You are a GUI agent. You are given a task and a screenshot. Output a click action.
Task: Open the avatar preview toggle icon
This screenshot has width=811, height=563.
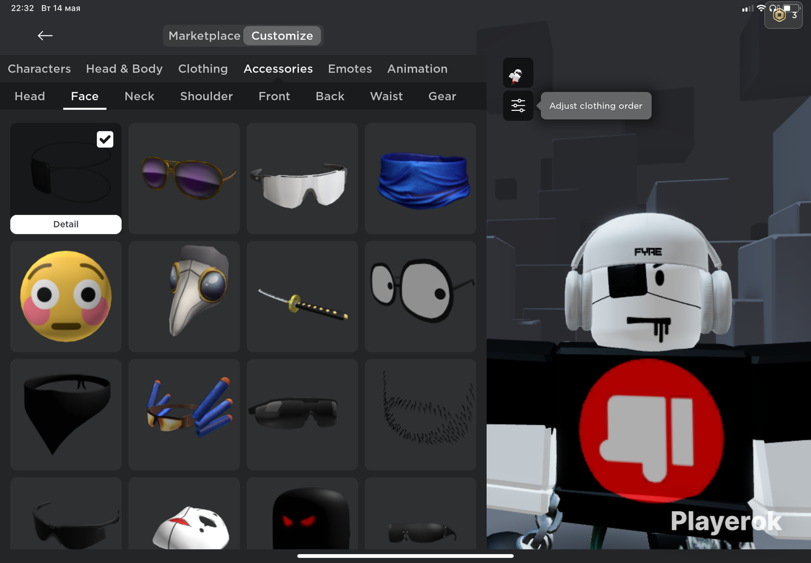517,73
